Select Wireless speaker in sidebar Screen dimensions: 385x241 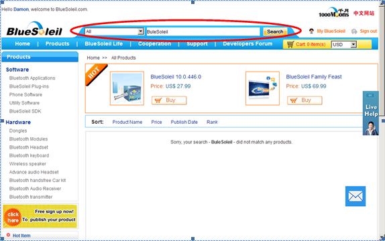pos(27,164)
